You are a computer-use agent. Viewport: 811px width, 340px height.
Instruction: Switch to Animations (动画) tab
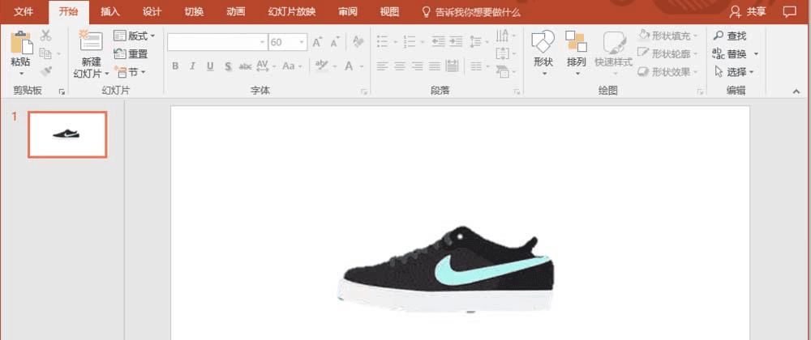point(236,12)
